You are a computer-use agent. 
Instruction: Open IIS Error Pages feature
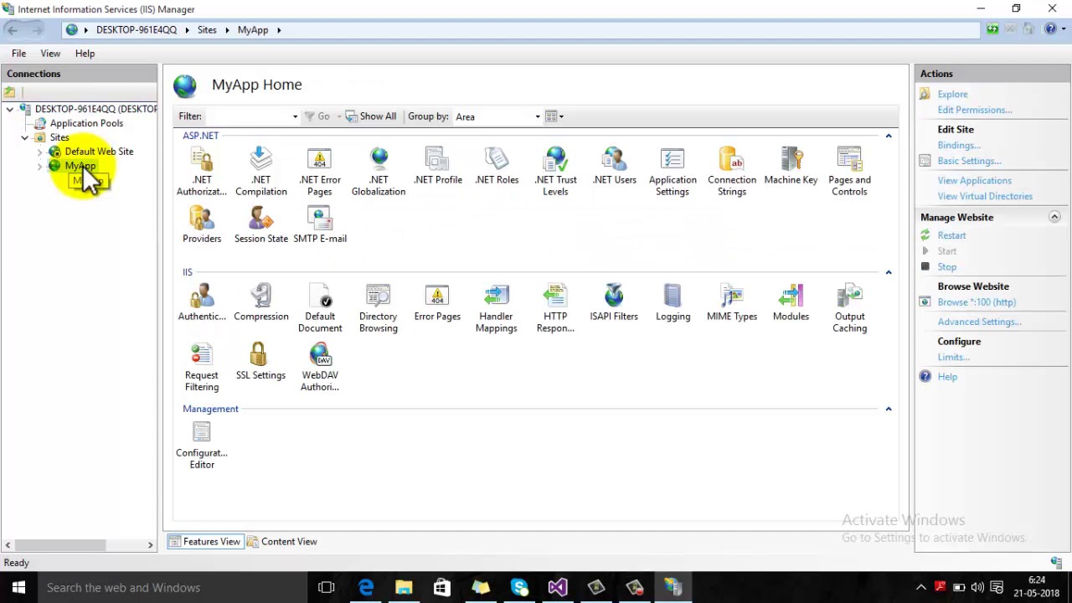click(x=437, y=303)
